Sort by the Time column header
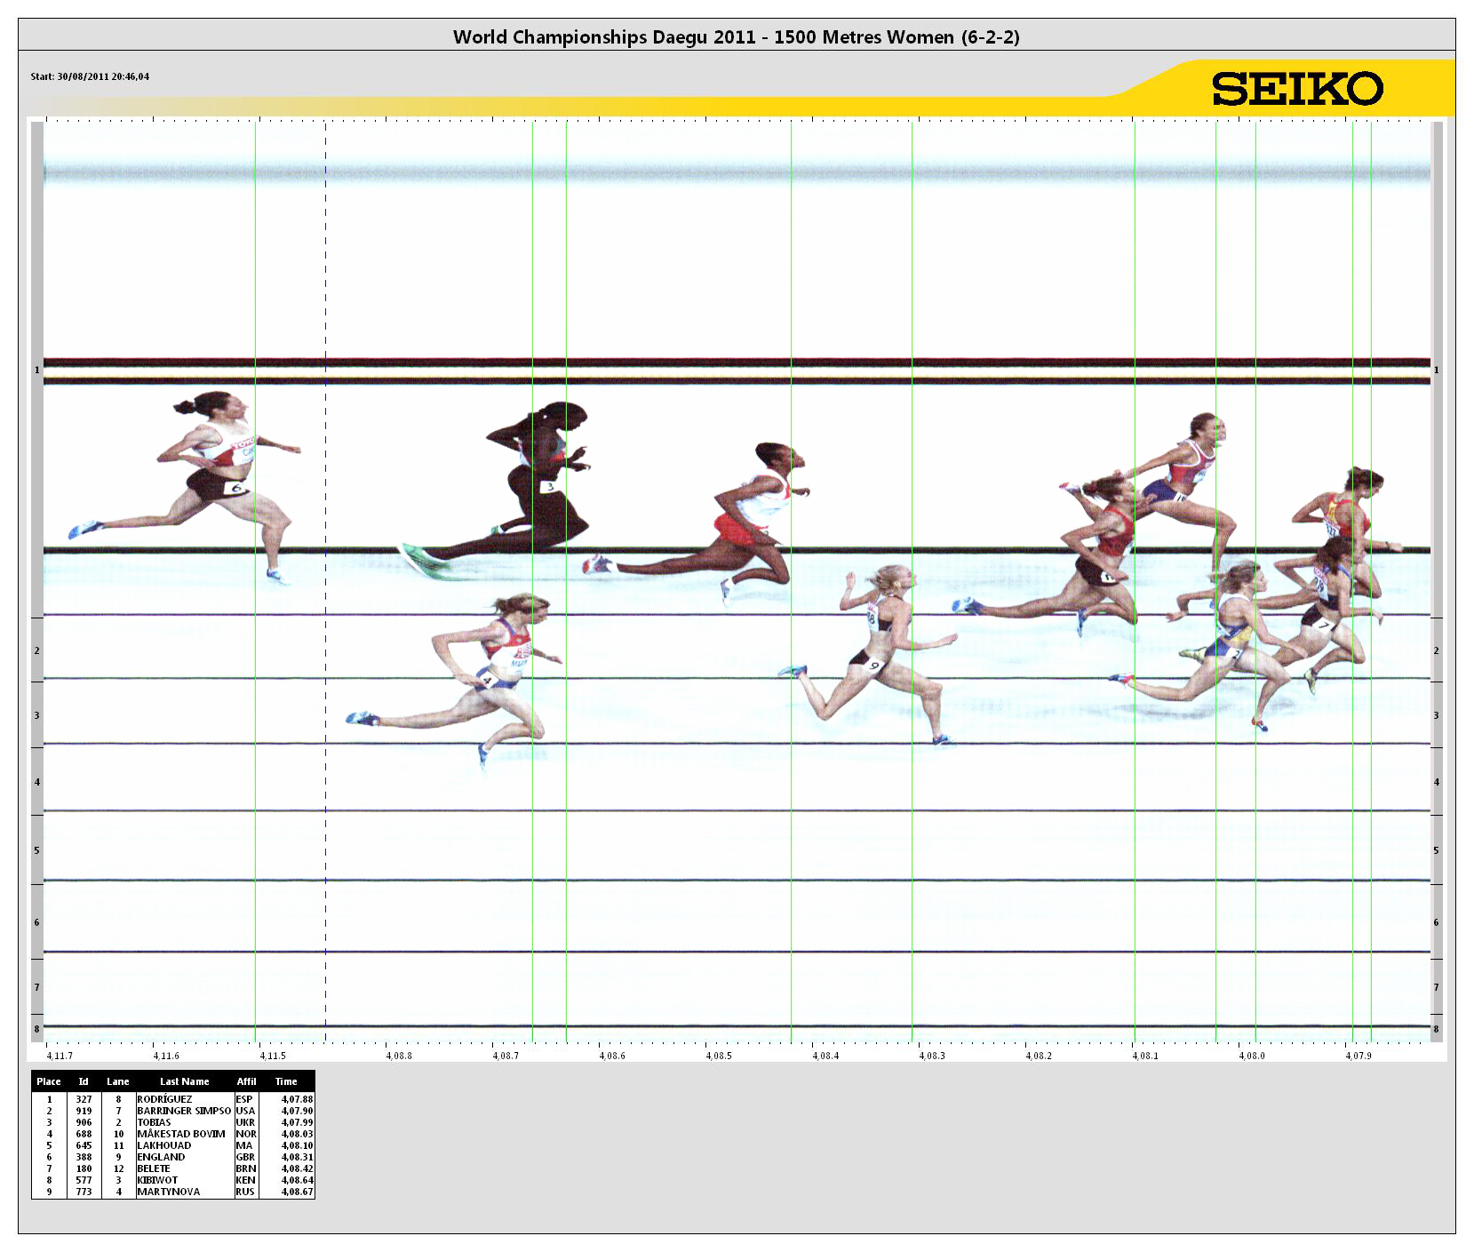The height and width of the screenshot is (1252, 1474). pos(286,1081)
